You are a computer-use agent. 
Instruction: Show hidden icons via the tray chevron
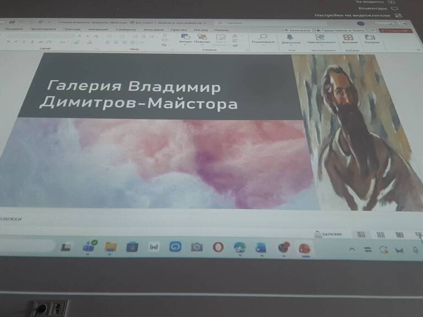(x=352, y=249)
